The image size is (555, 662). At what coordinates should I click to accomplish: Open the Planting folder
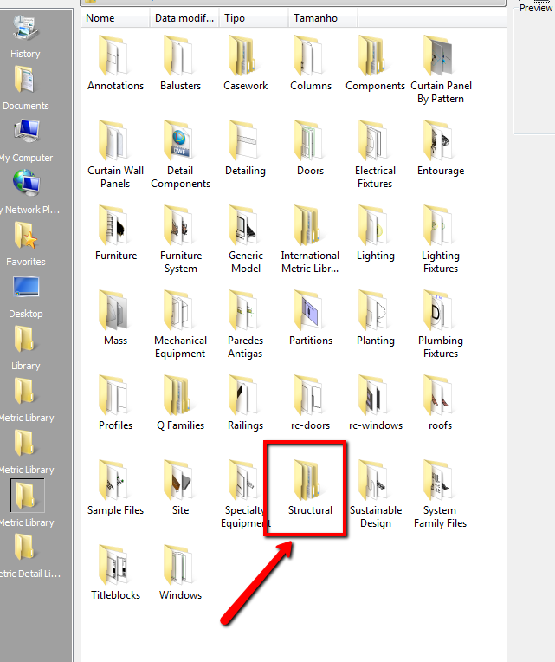(x=376, y=318)
